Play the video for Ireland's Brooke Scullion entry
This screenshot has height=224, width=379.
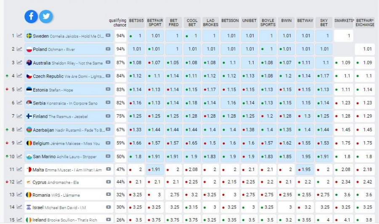108,219
